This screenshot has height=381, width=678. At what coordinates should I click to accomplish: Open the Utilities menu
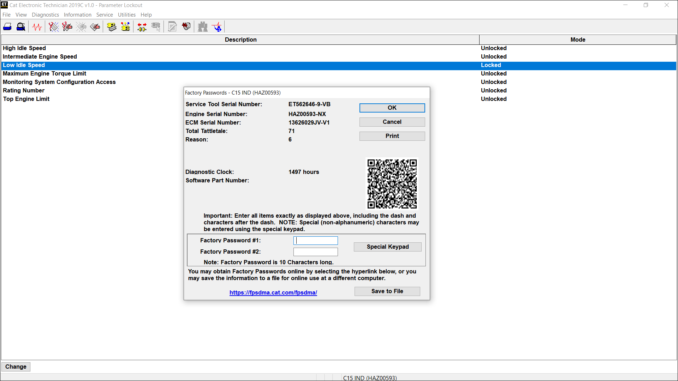126,15
